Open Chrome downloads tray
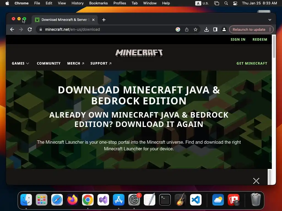The height and width of the screenshot is (211, 282). [207, 29]
